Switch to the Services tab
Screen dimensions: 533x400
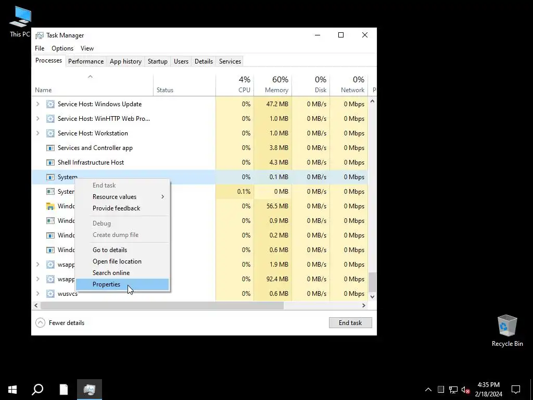click(x=230, y=61)
